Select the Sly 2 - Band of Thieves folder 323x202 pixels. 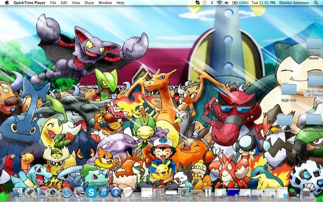click(x=315, y=85)
